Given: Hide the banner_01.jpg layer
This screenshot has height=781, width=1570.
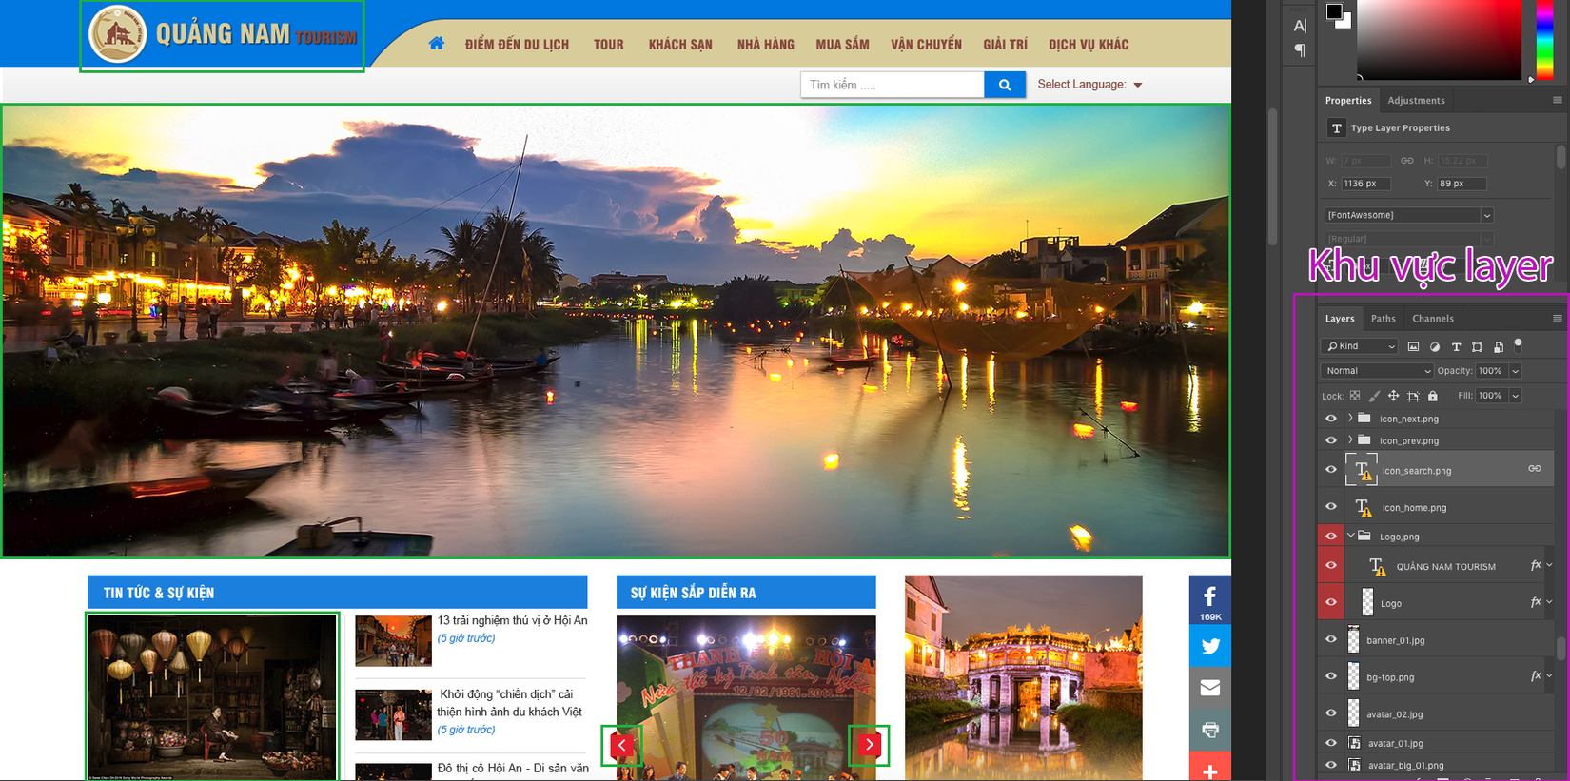Looking at the screenshot, I should pyautogui.click(x=1331, y=640).
